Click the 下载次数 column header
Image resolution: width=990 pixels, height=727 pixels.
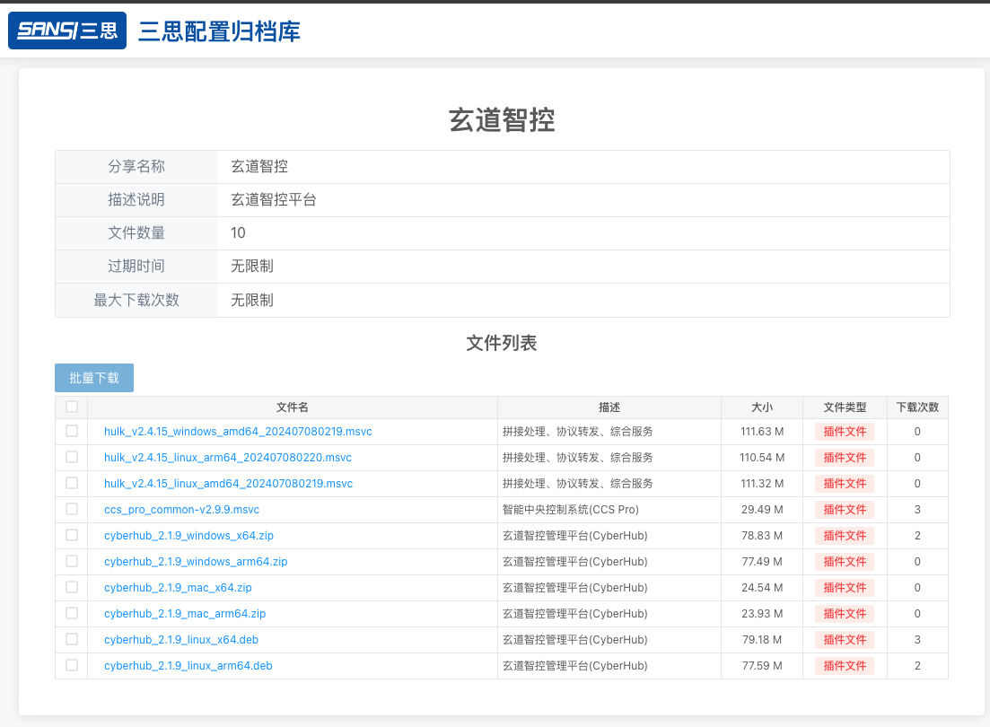click(917, 407)
